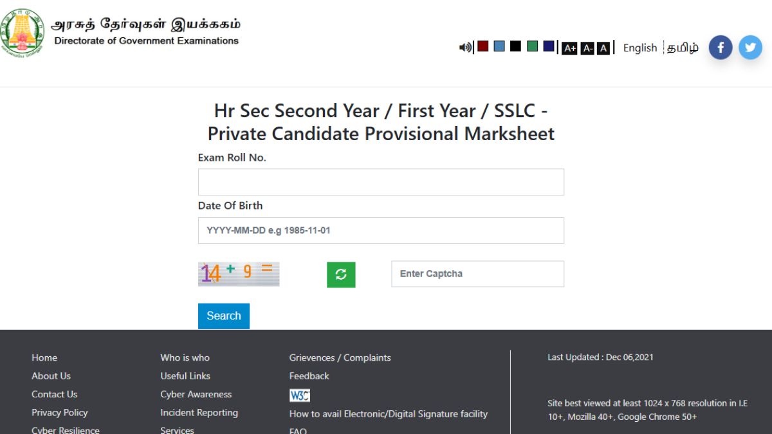Click the W3C validation badge

tap(300, 395)
